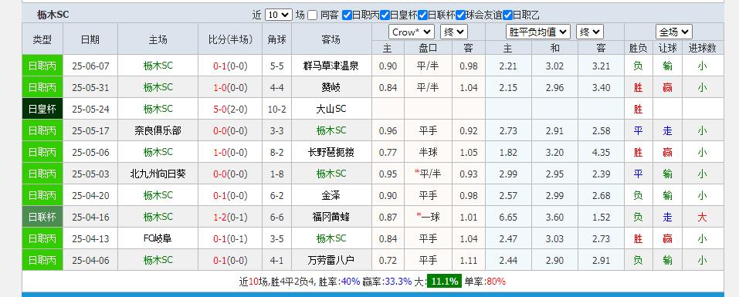Open the Crow* bookmaker dropdown
This screenshot has width=739, height=297.
click(x=412, y=32)
